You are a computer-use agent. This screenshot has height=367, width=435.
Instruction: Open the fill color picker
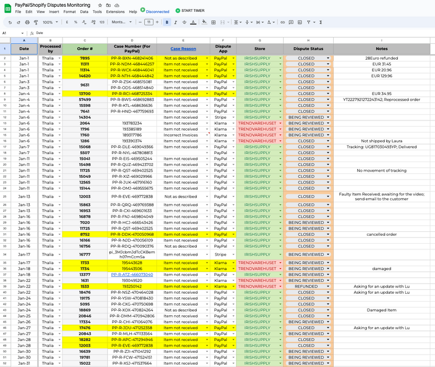pyautogui.click(x=205, y=23)
